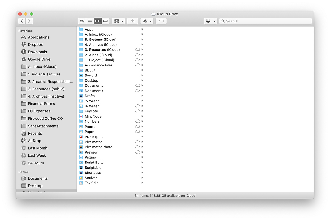Viewport: 330px width, 220px height.
Task: Open the Share button in the toolbar
Action: tap(132, 21)
